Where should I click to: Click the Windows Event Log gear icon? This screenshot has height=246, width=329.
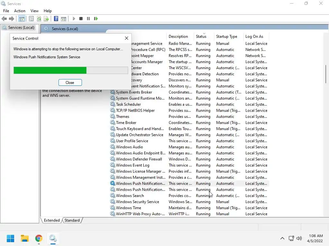(x=113, y=165)
